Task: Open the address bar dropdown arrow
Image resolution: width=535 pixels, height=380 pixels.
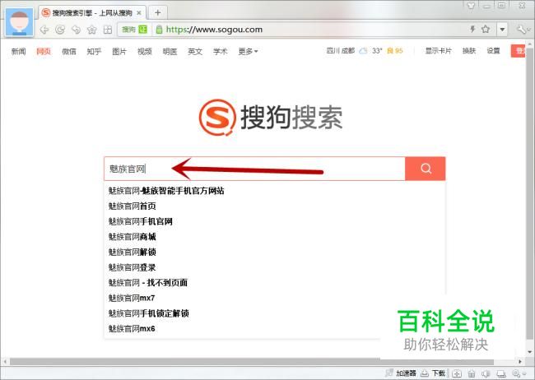Action: click(502, 30)
